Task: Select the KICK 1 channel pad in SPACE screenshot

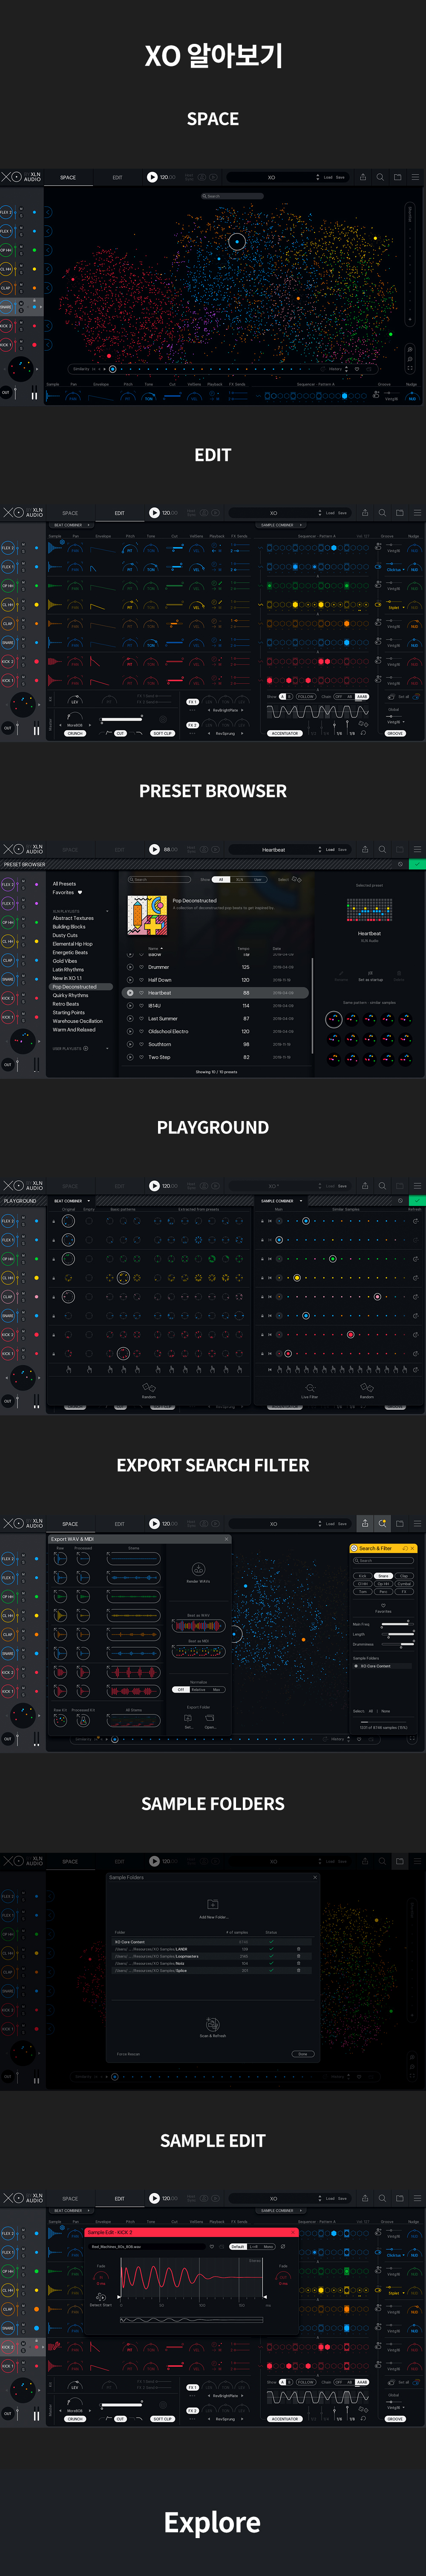Action: coord(6,344)
